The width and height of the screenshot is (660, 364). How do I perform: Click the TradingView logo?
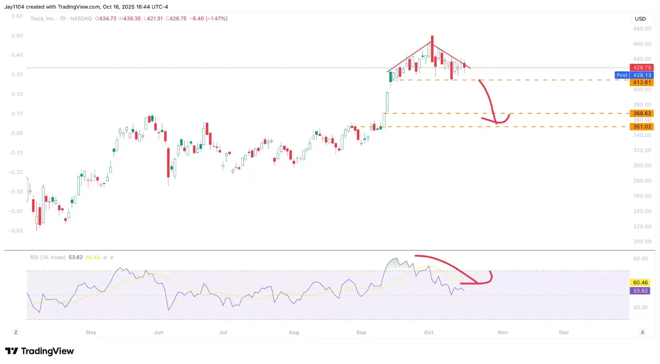(40, 351)
